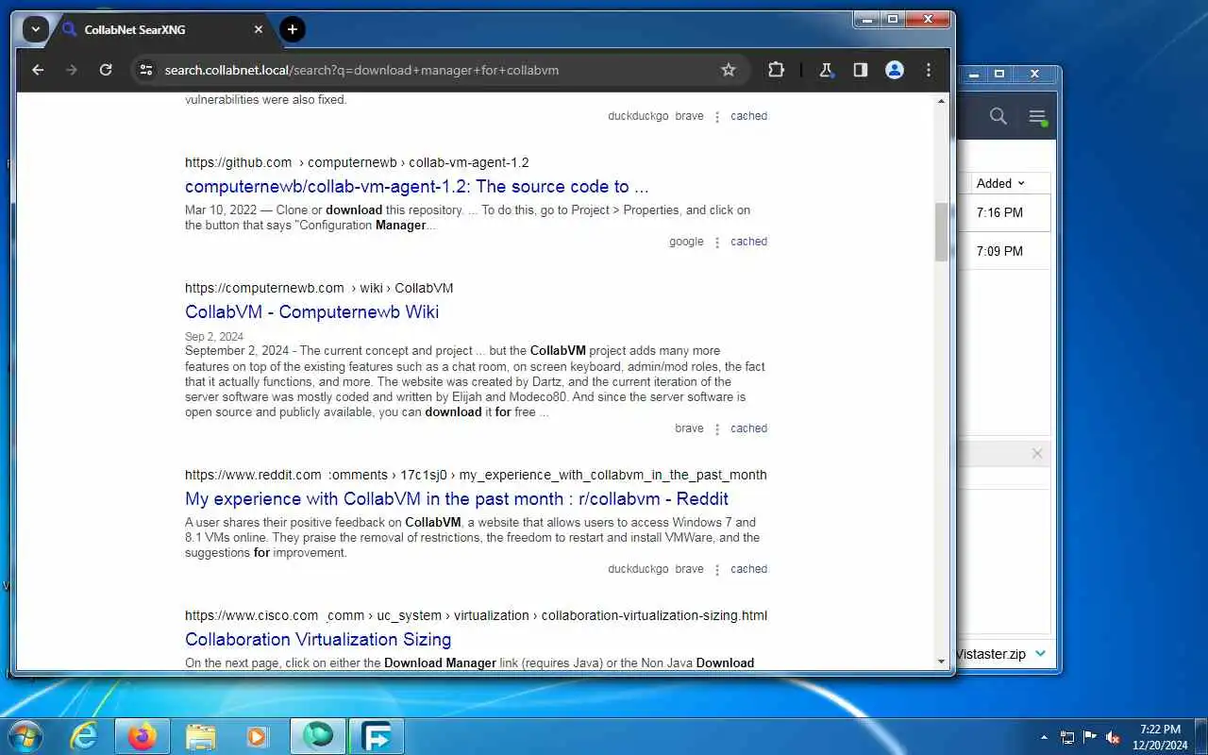Toggle the browser side panel
1208x755 pixels.
[x=860, y=70]
